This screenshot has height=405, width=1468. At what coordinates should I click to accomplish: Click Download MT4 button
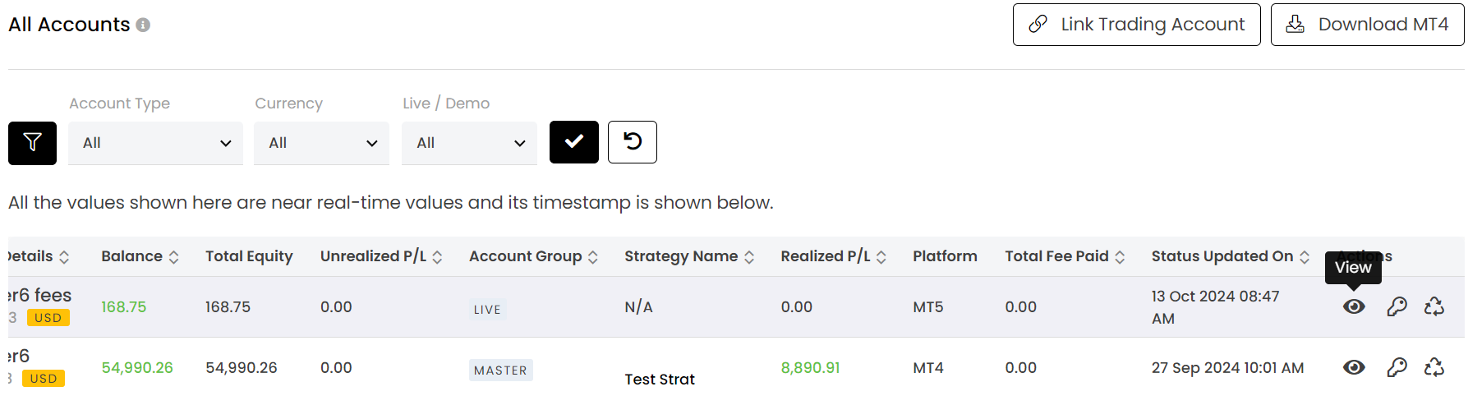1368,25
